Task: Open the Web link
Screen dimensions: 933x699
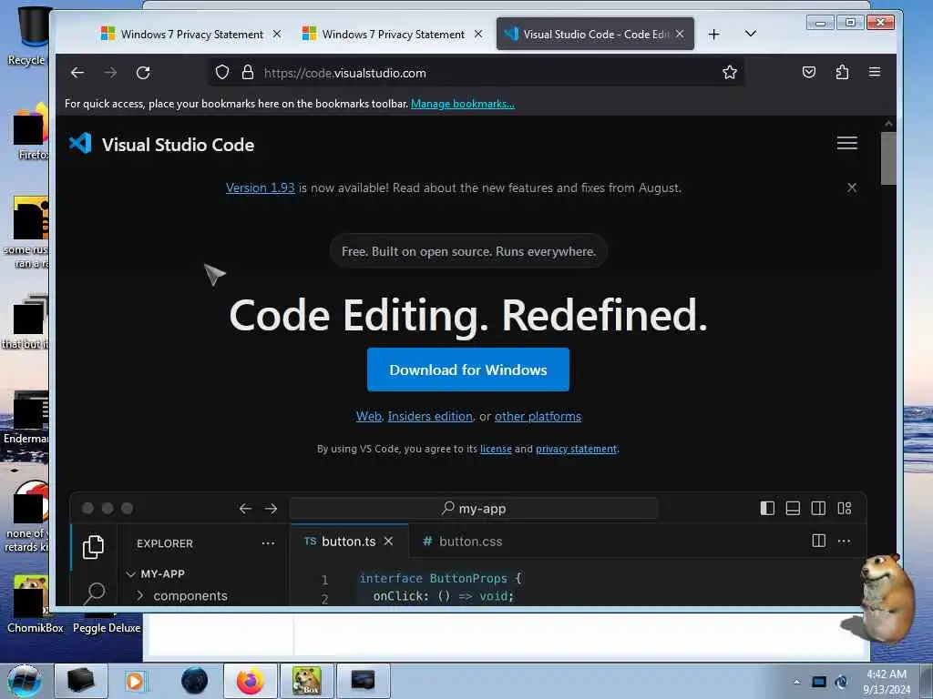Action: pos(368,417)
